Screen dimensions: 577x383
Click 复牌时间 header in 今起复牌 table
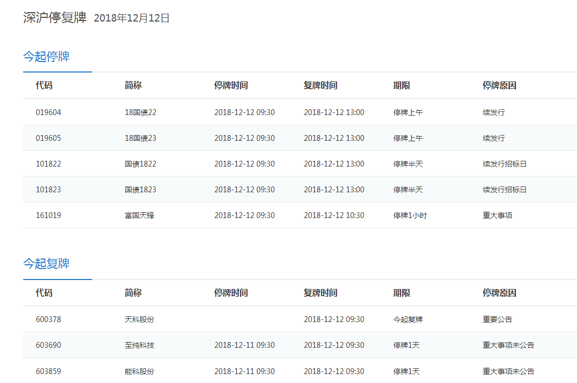320,293
